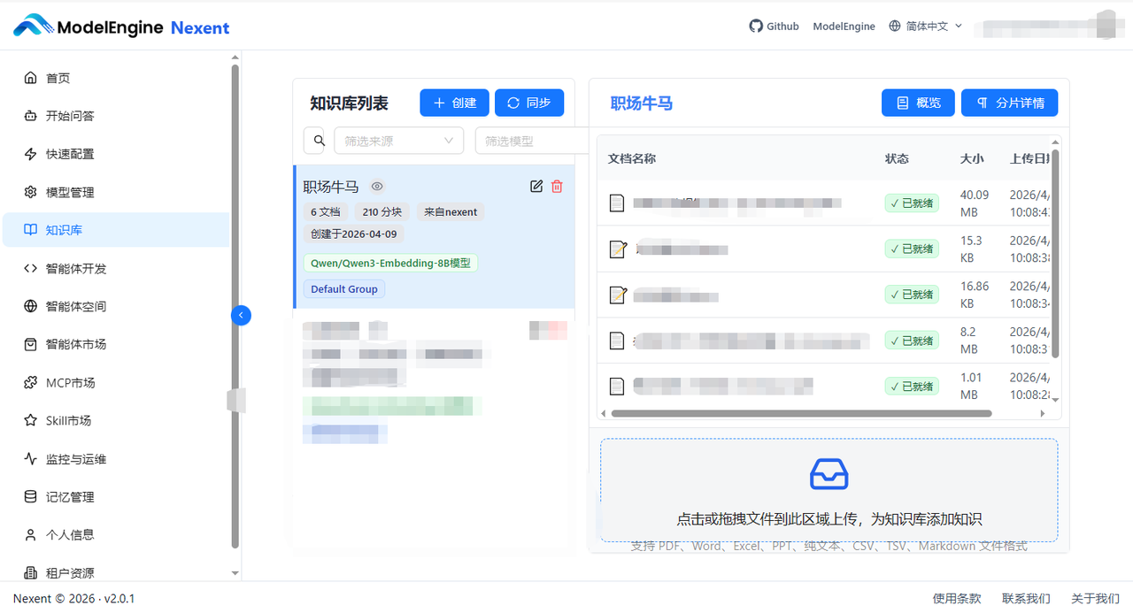The width and height of the screenshot is (1133, 613).
Task: Open 使用条款 footer link
Action: coord(957,598)
